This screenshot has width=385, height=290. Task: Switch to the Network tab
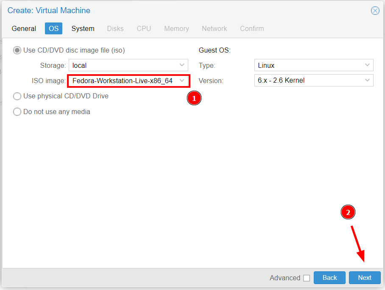pyautogui.click(x=214, y=28)
